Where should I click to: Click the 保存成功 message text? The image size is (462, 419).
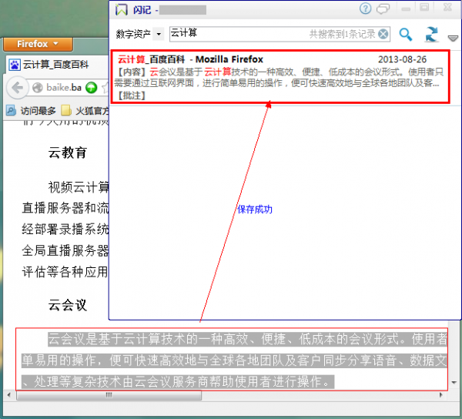(255, 209)
